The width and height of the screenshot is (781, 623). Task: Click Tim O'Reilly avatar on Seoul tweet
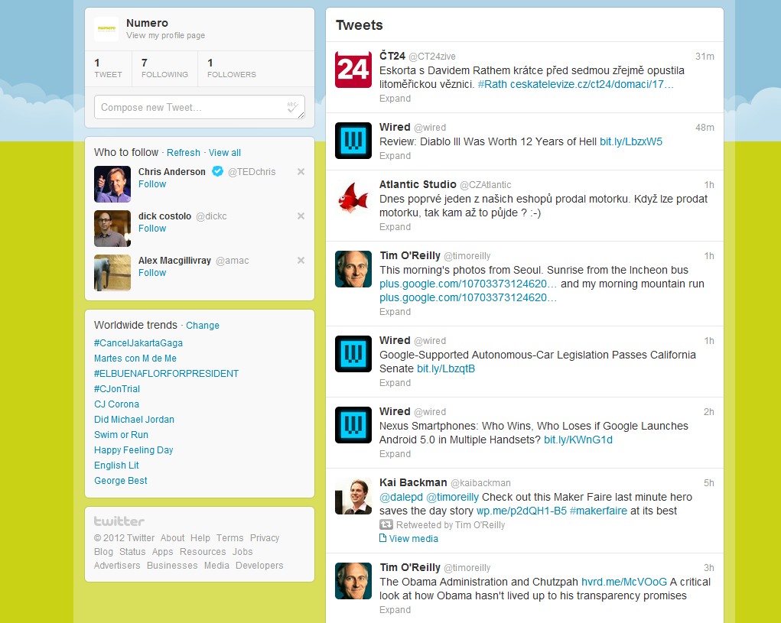(353, 269)
